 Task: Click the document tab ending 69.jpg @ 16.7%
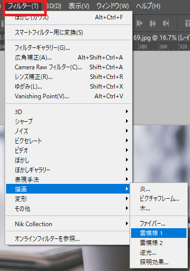click(162, 38)
